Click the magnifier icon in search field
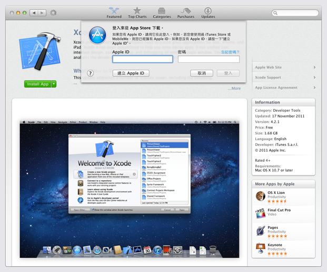The height and width of the screenshot is (272, 327). 275,13
